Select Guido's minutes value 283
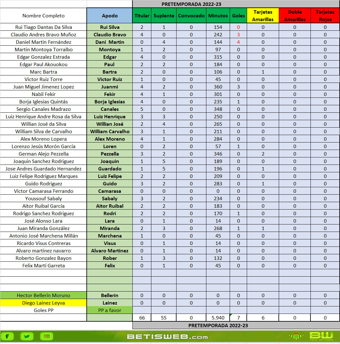The image size is (340, 344). click(218, 184)
